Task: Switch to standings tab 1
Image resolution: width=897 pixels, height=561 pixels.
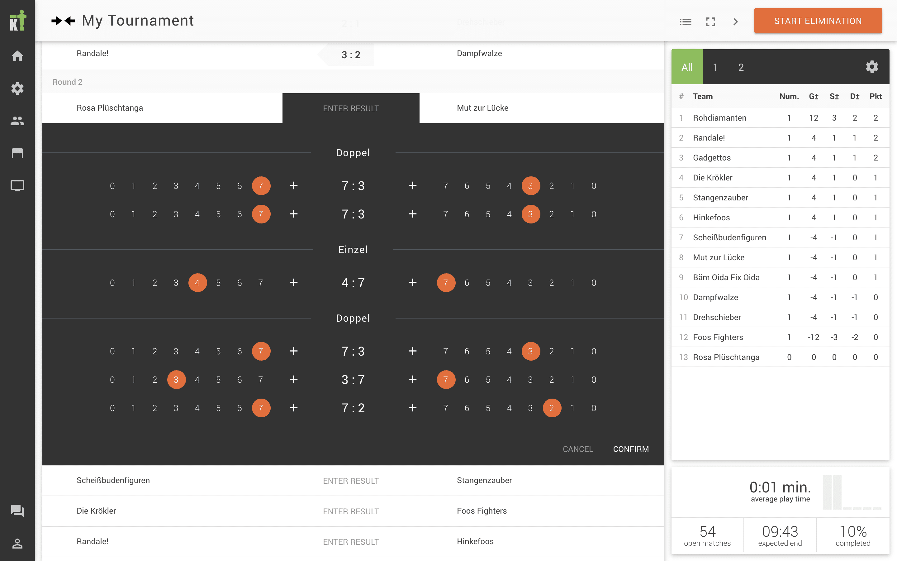Action: (x=715, y=67)
